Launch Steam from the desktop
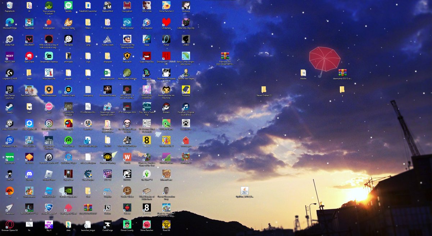432x236 pixels. click(x=10, y=106)
